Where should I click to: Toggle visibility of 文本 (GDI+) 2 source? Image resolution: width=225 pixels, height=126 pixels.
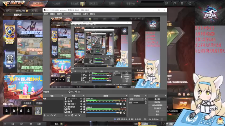tap(81, 99)
